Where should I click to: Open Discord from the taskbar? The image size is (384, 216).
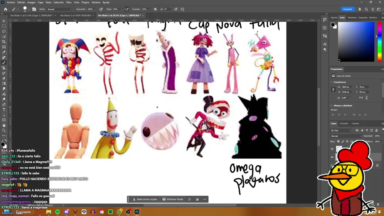66,212
